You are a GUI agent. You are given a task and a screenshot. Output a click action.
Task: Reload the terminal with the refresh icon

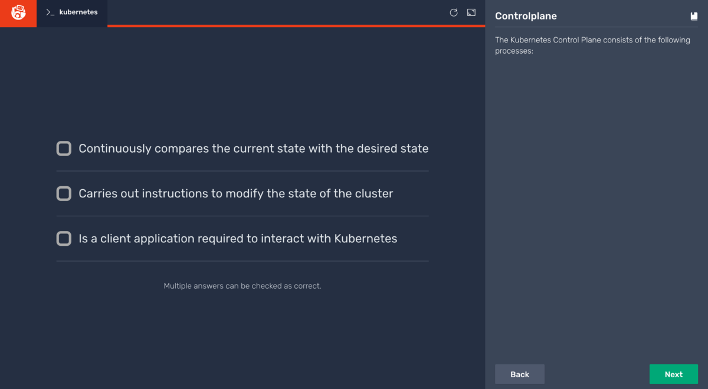pos(454,12)
